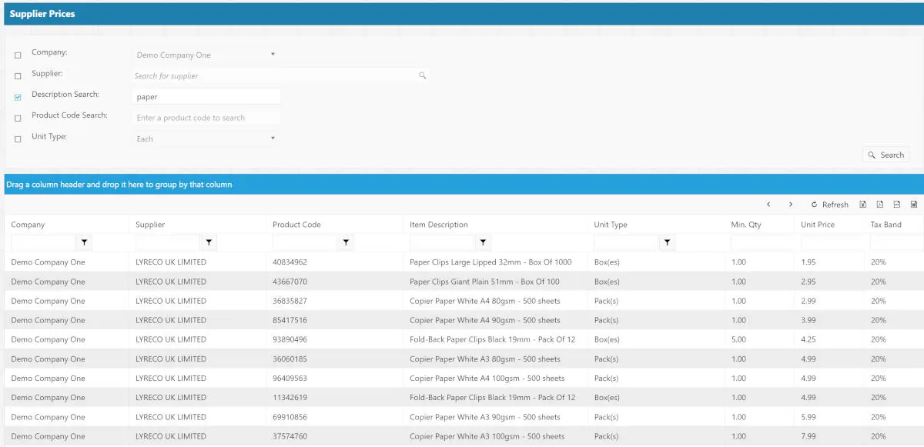
Task: Click the Tax Band filter text box
Action: (x=896, y=242)
